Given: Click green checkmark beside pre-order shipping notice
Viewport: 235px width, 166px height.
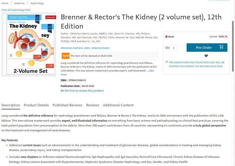Looking at the screenshot, I should (166, 62).
